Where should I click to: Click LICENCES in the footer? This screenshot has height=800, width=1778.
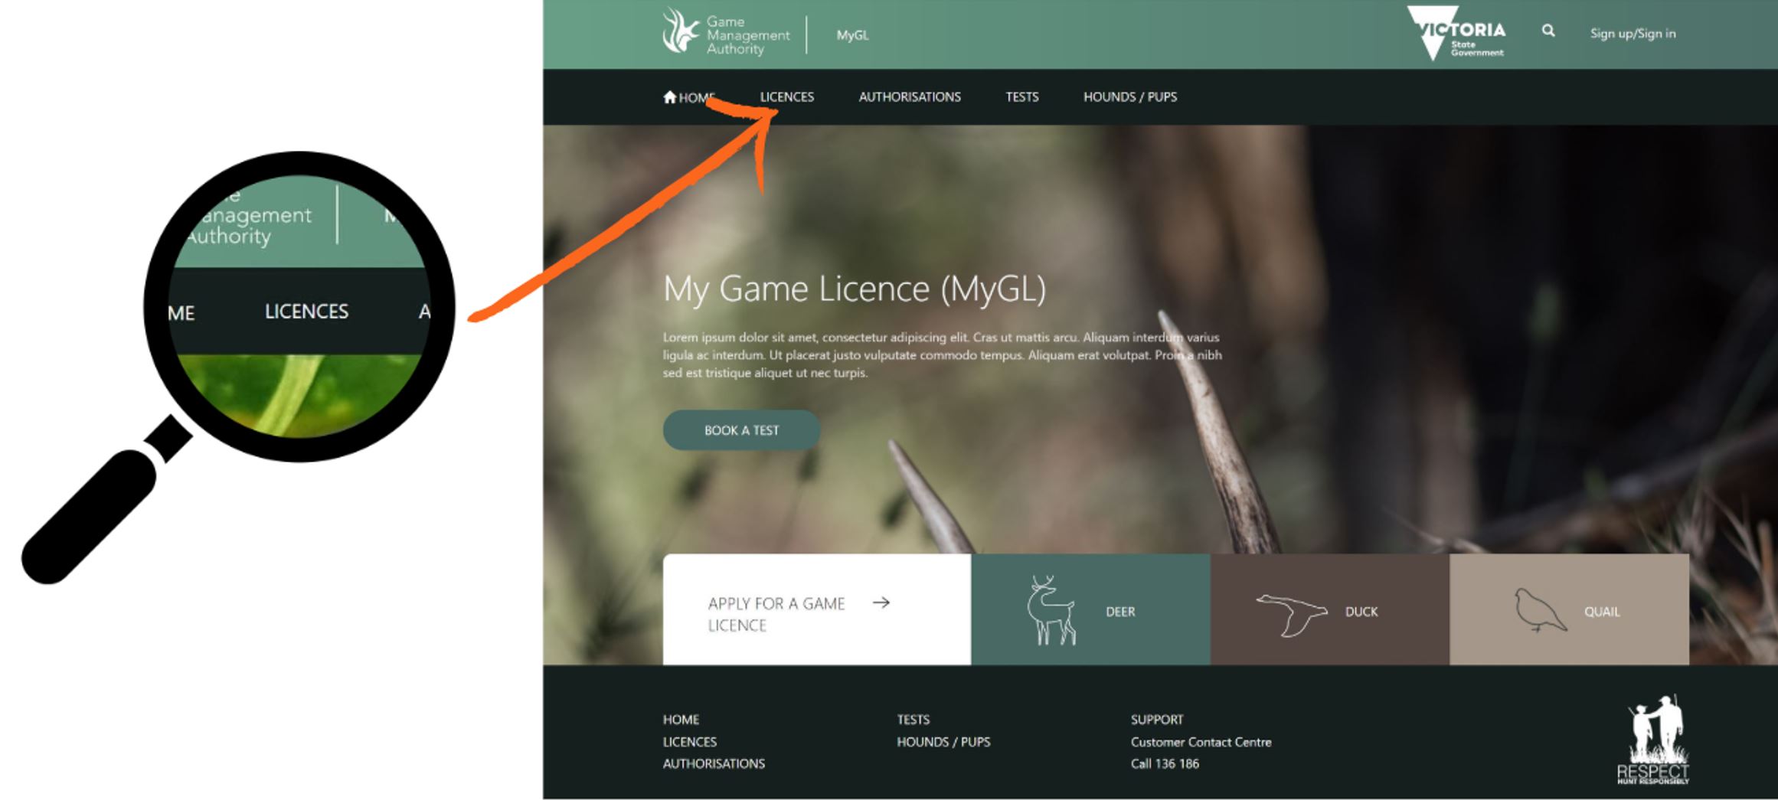point(688,741)
